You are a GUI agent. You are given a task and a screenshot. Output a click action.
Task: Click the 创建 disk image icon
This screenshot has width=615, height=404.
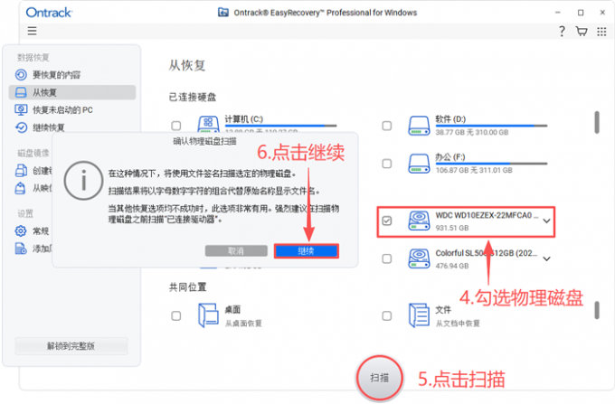pyautogui.click(x=21, y=171)
